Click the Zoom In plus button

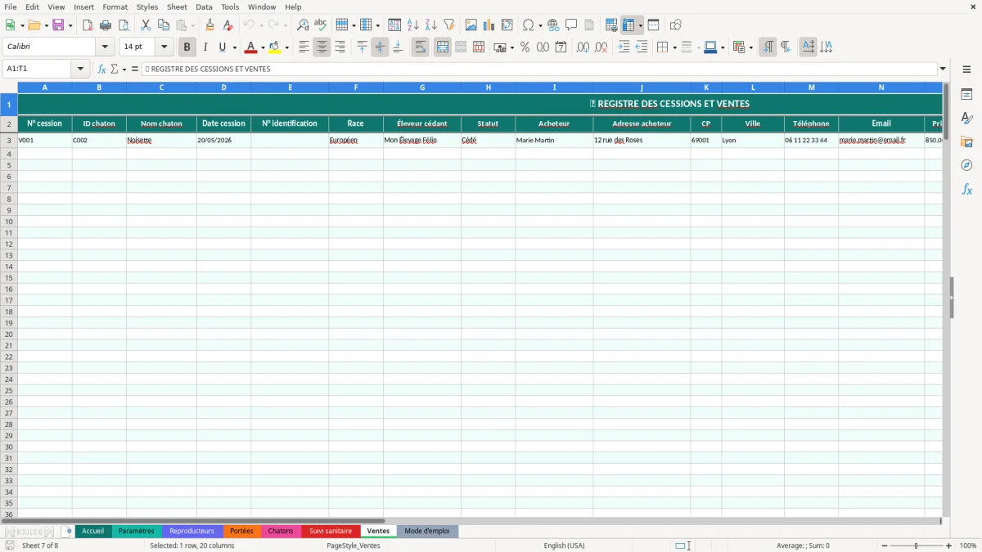coord(949,545)
